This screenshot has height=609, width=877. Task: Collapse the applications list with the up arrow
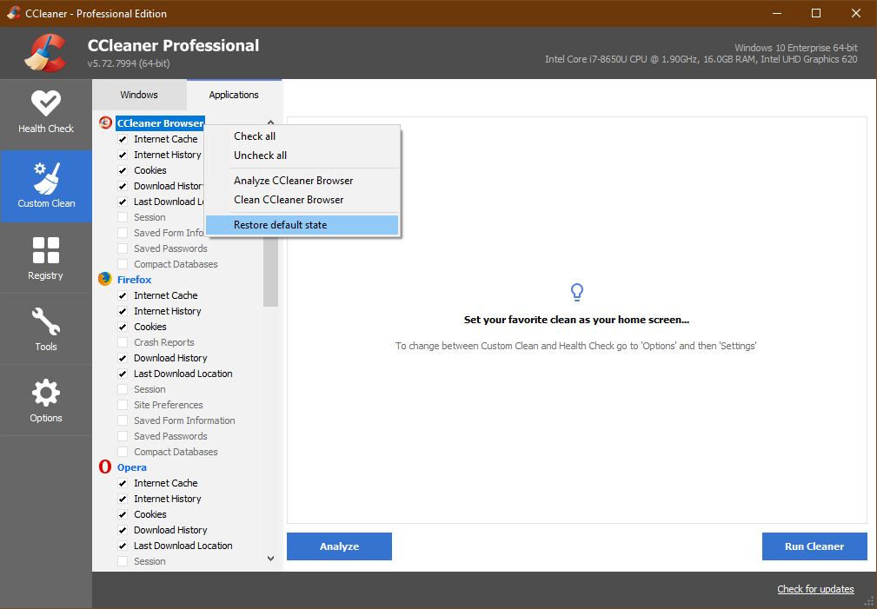click(270, 122)
